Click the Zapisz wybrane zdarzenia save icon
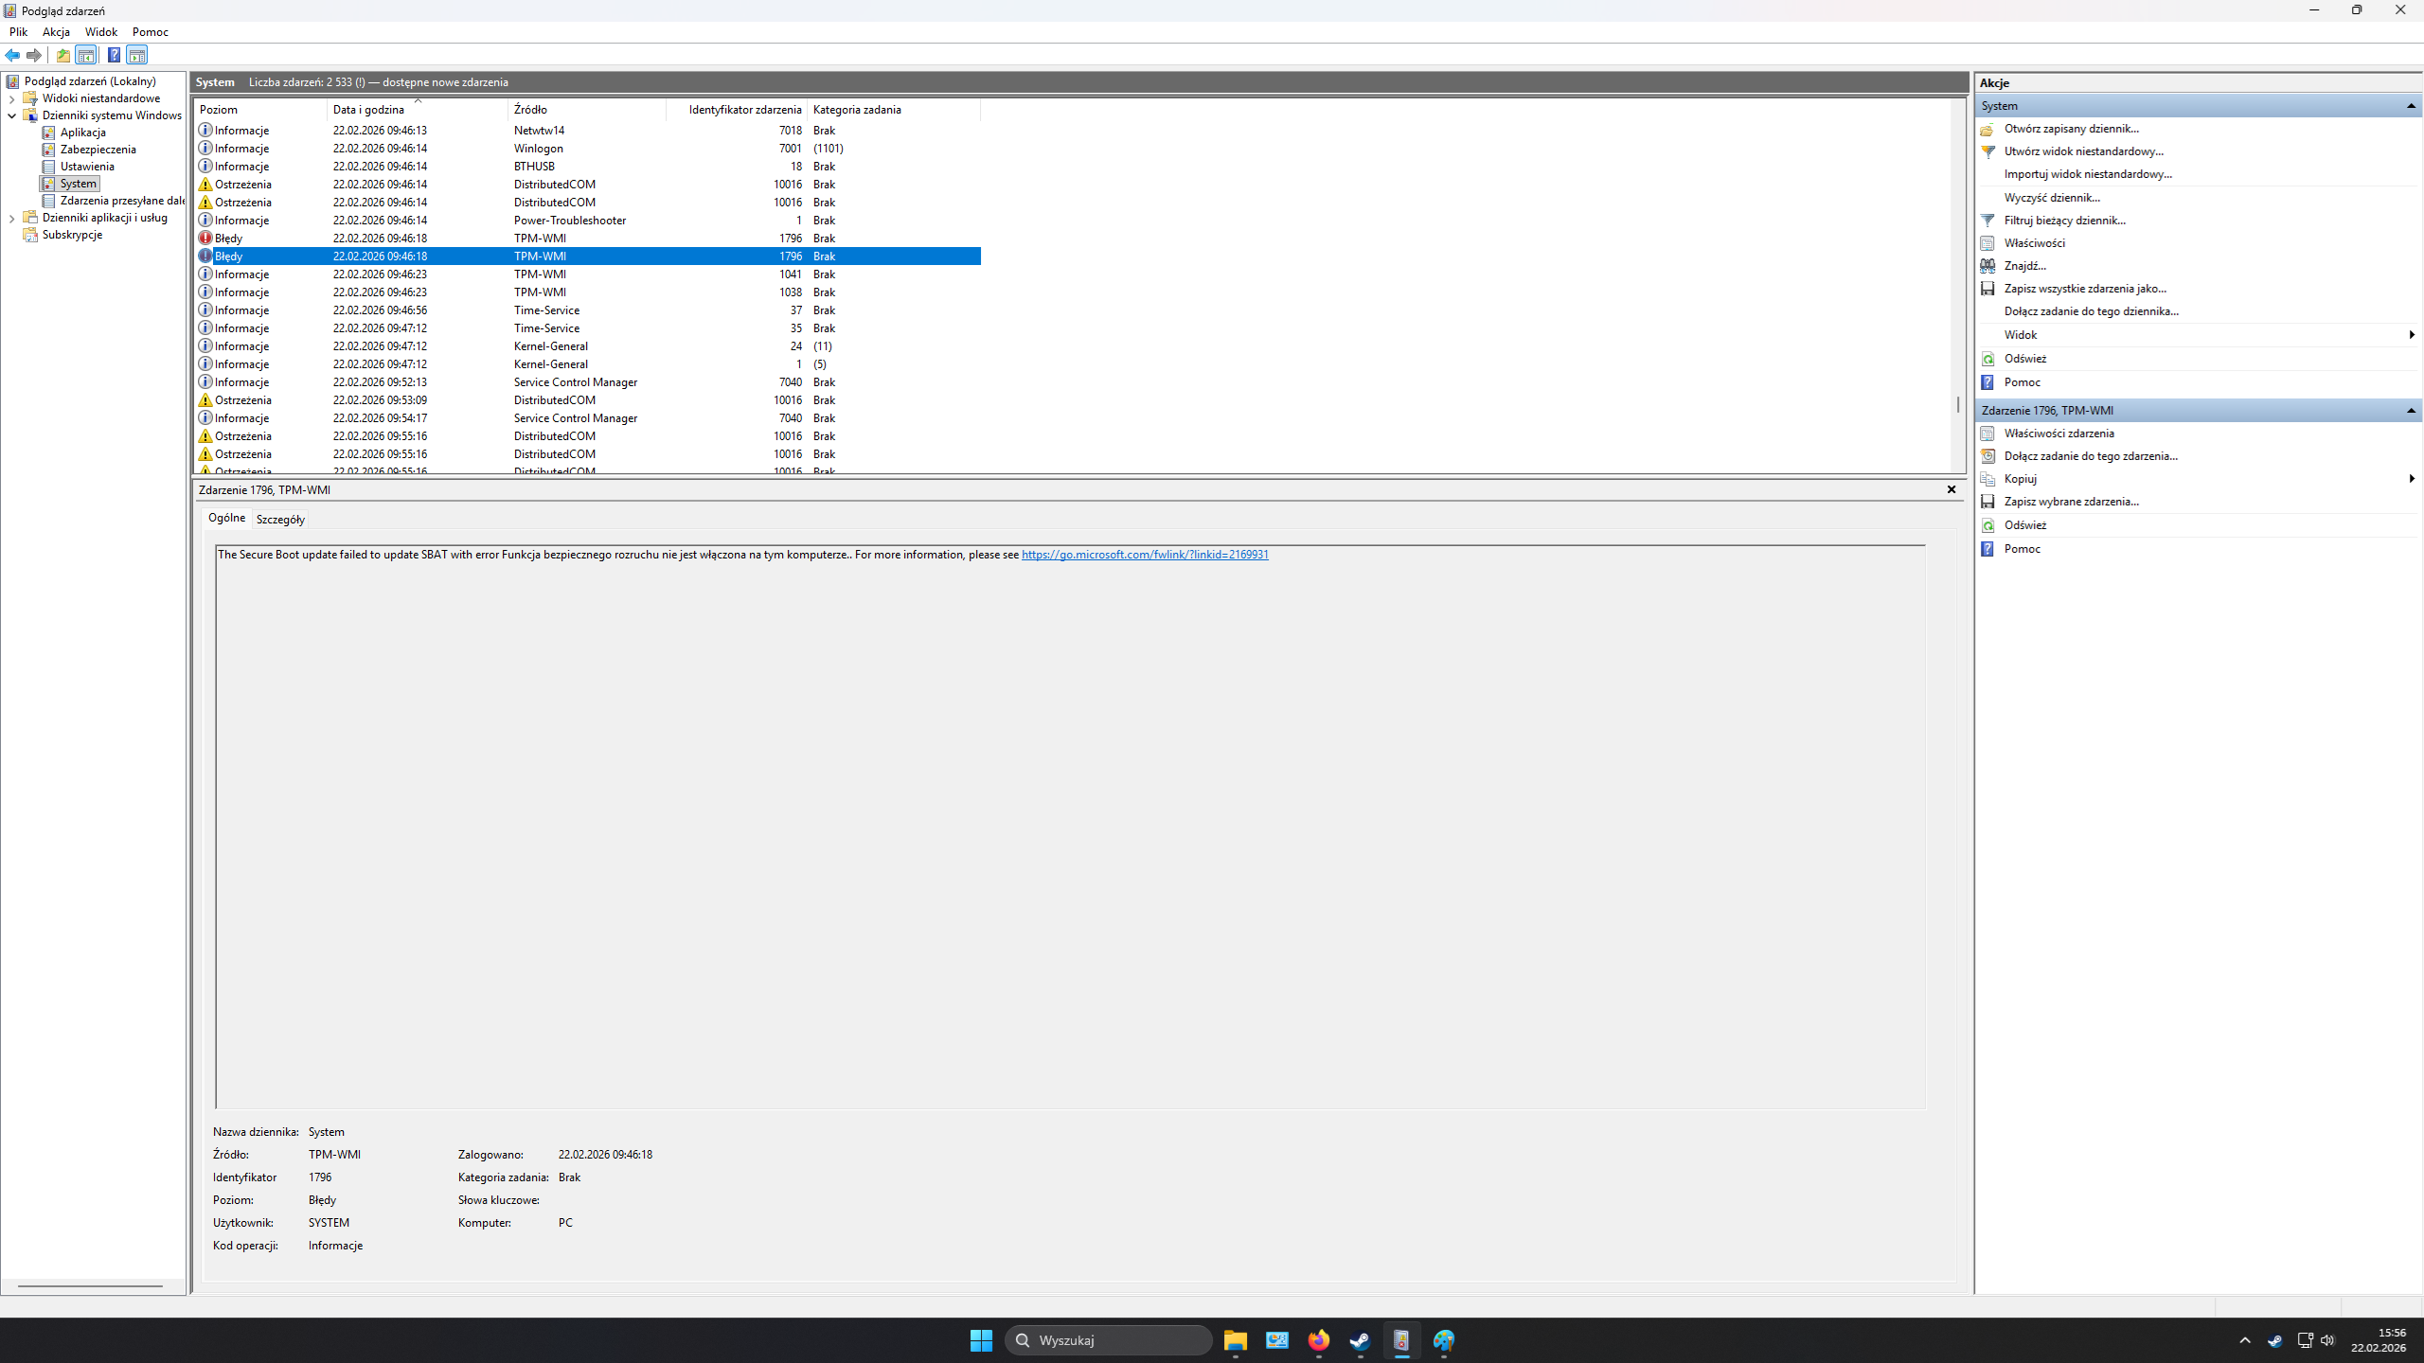The height and width of the screenshot is (1363, 2424). pyautogui.click(x=1987, y=502)
